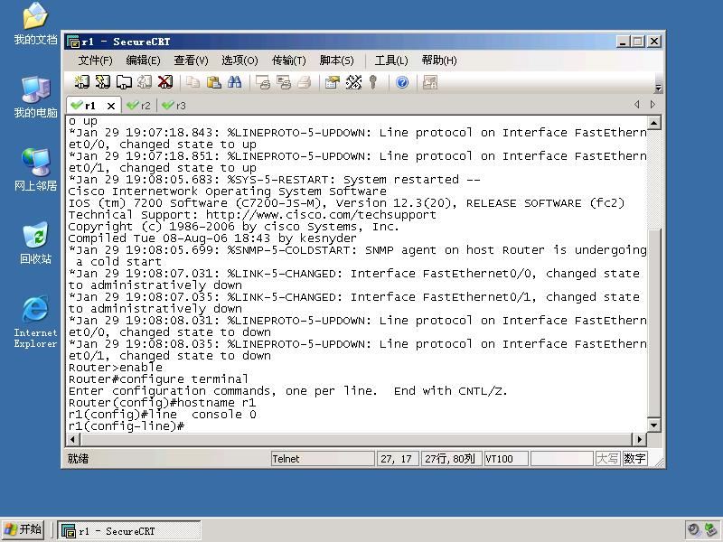Viewport: 723px width, 542px height.
Task: Click the terminal vertical scroll up arrow
Action: [x=653, y=123]
